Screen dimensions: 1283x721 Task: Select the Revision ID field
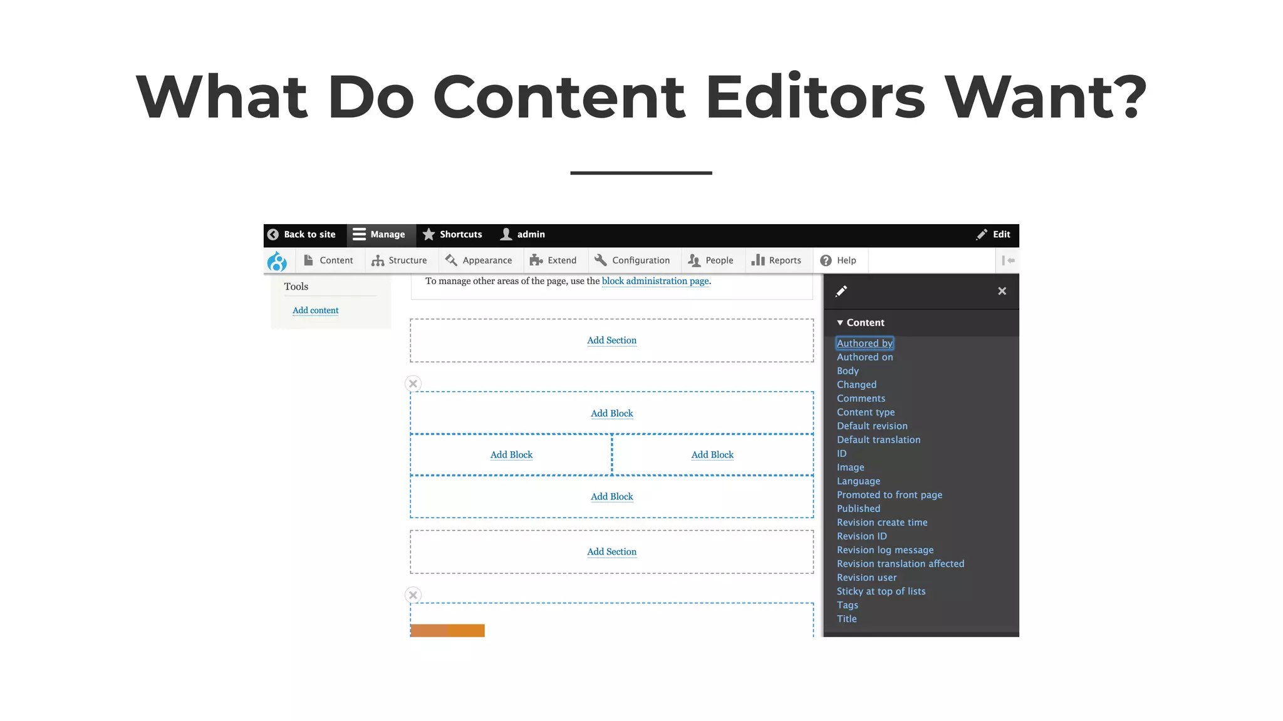click(x=862, y=536)
